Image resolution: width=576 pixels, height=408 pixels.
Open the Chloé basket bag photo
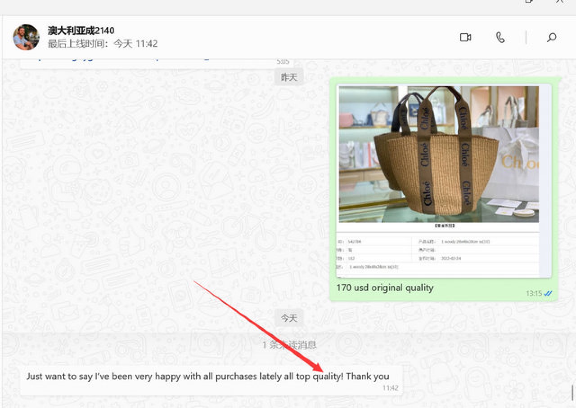tap(439, 154)
